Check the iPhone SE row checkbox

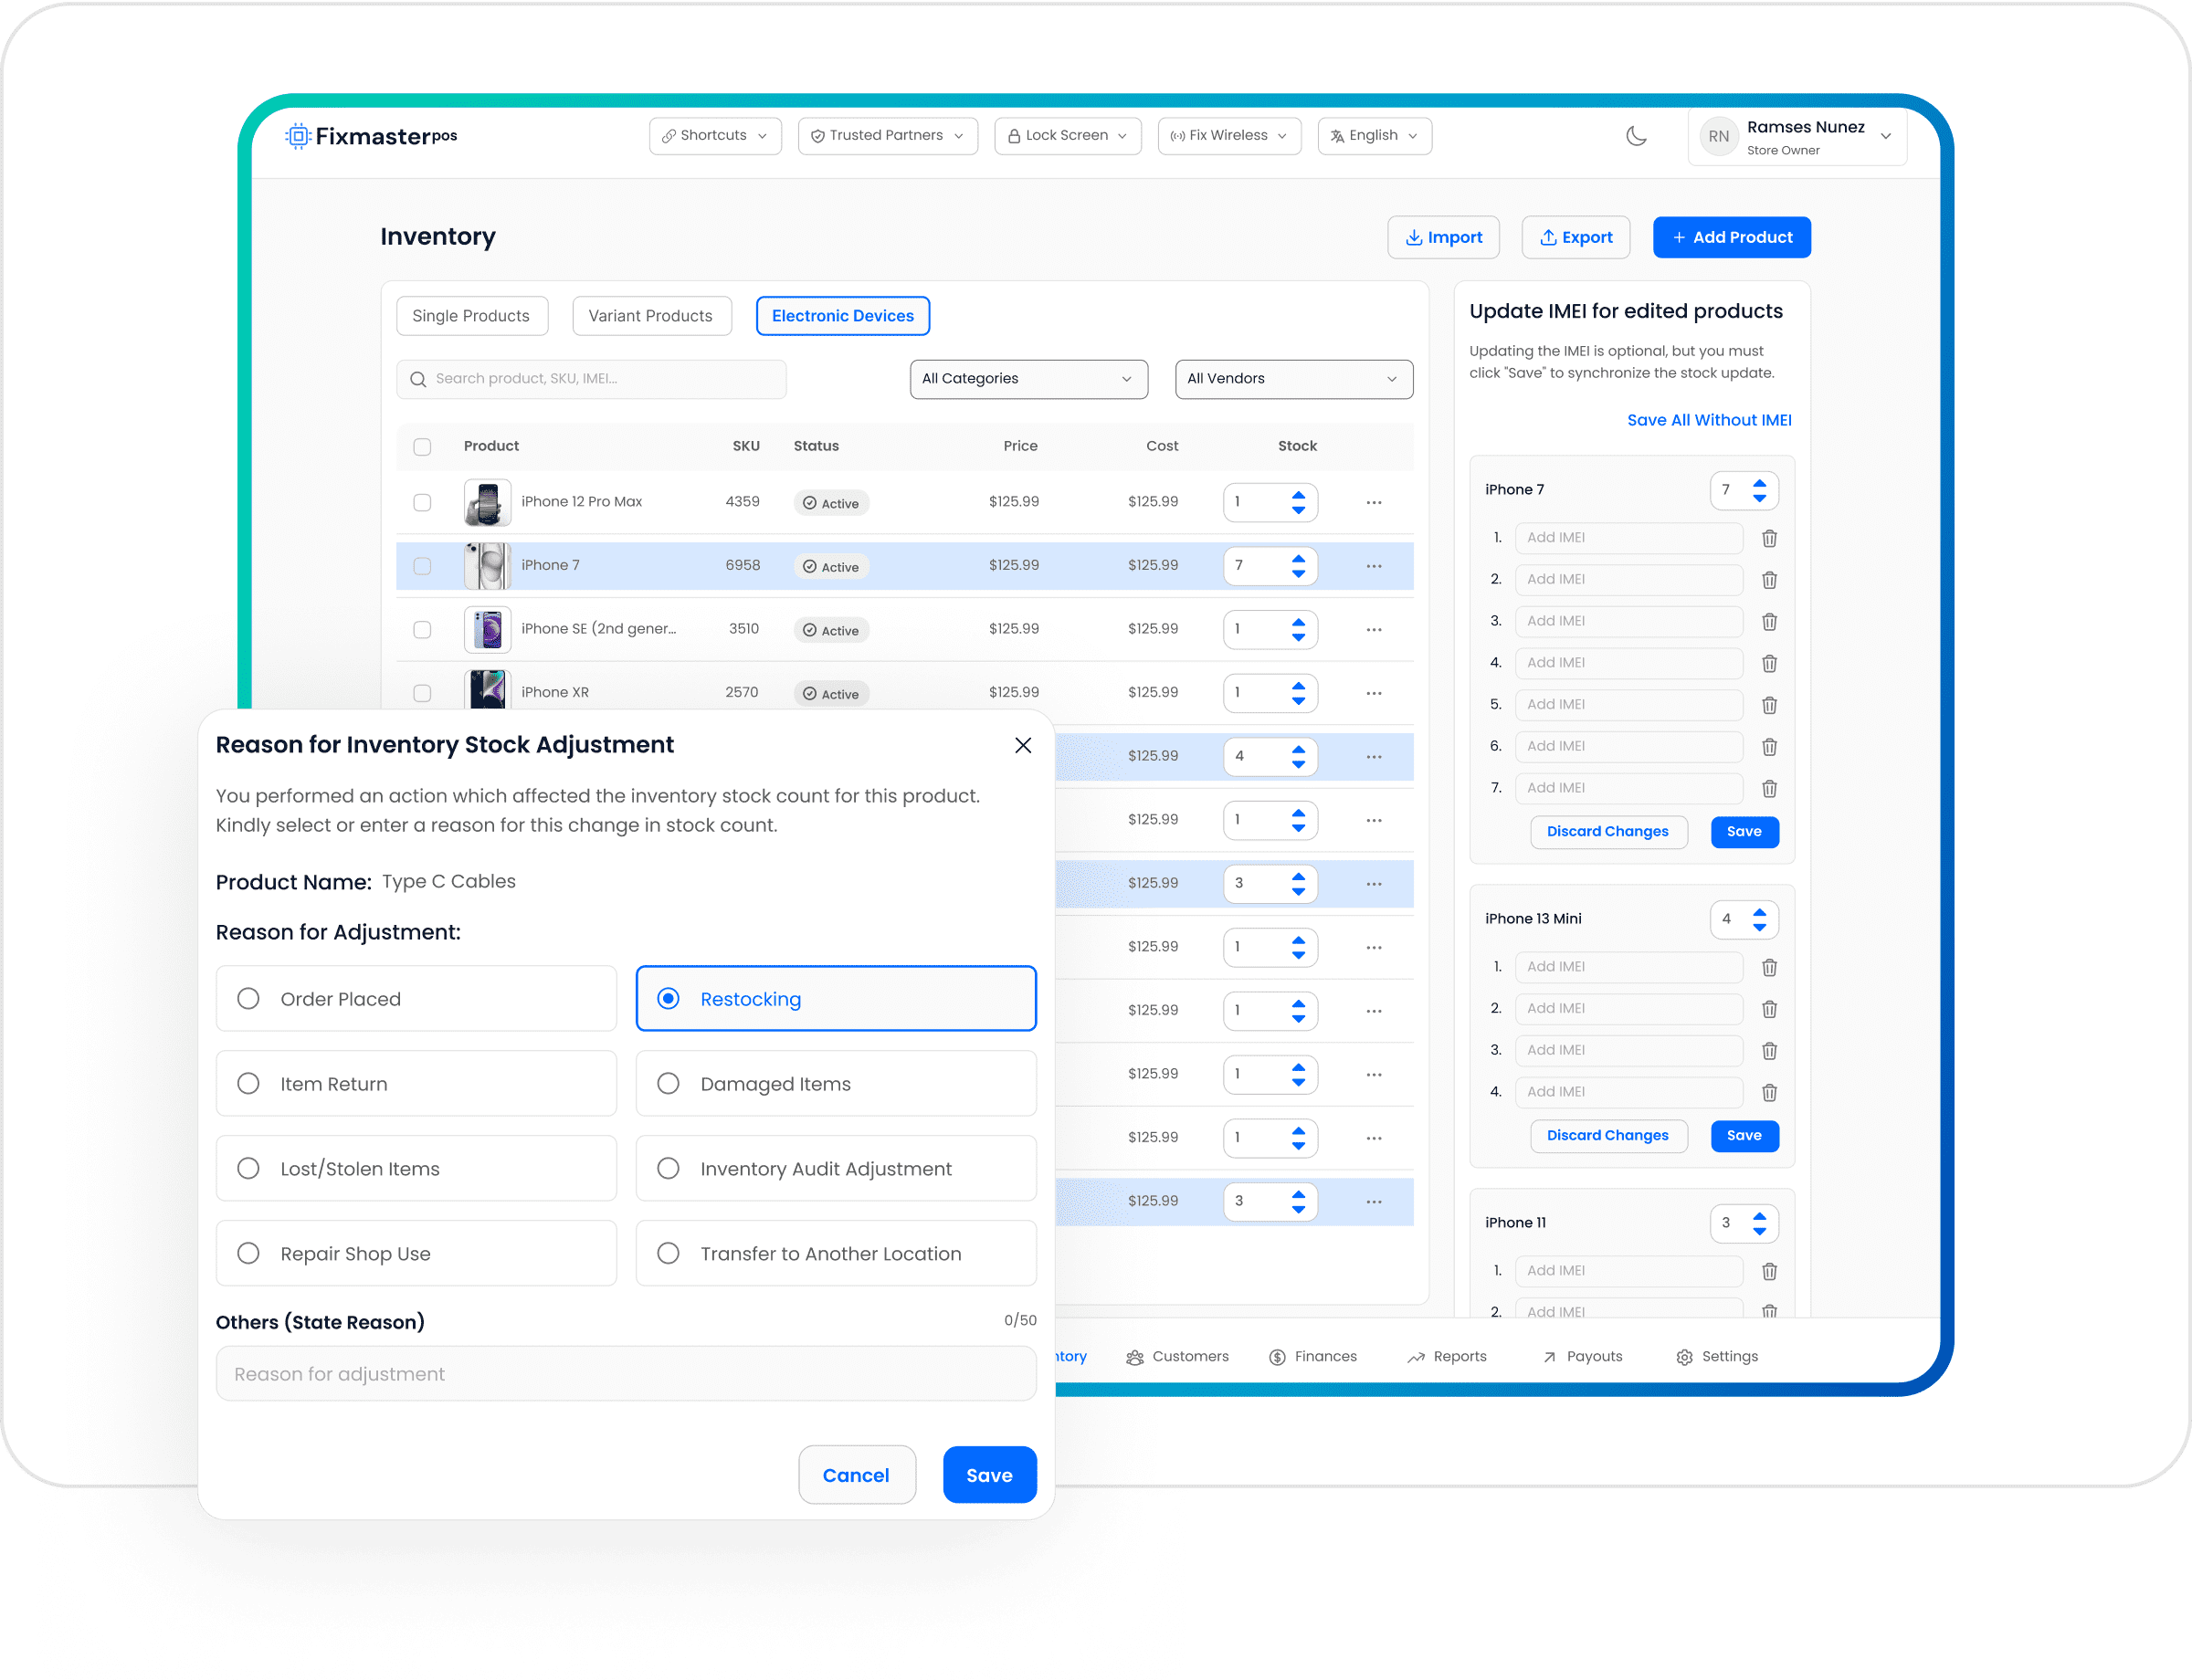422,629
